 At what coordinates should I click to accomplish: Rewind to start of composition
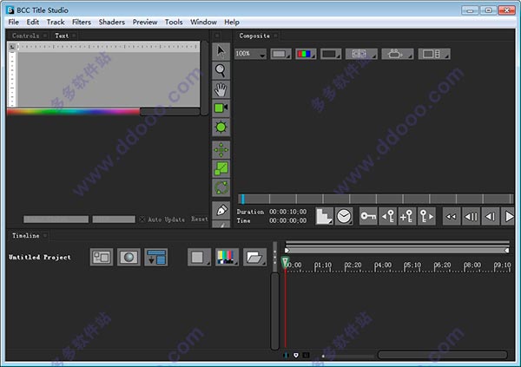point(452,217)
